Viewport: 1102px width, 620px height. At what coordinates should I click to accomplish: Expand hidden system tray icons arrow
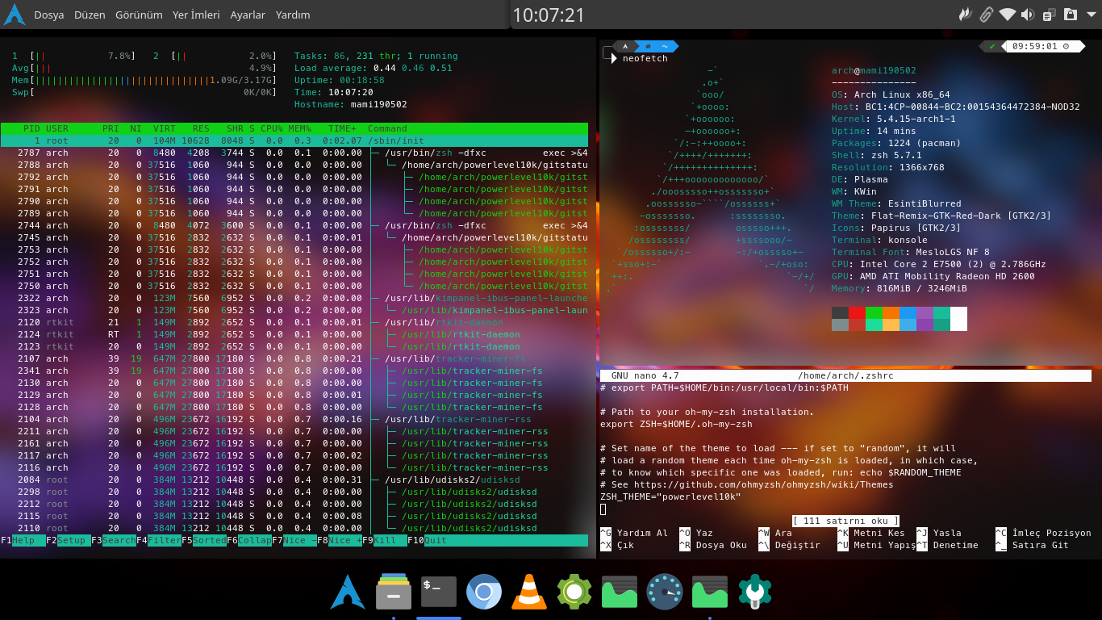1091,15
